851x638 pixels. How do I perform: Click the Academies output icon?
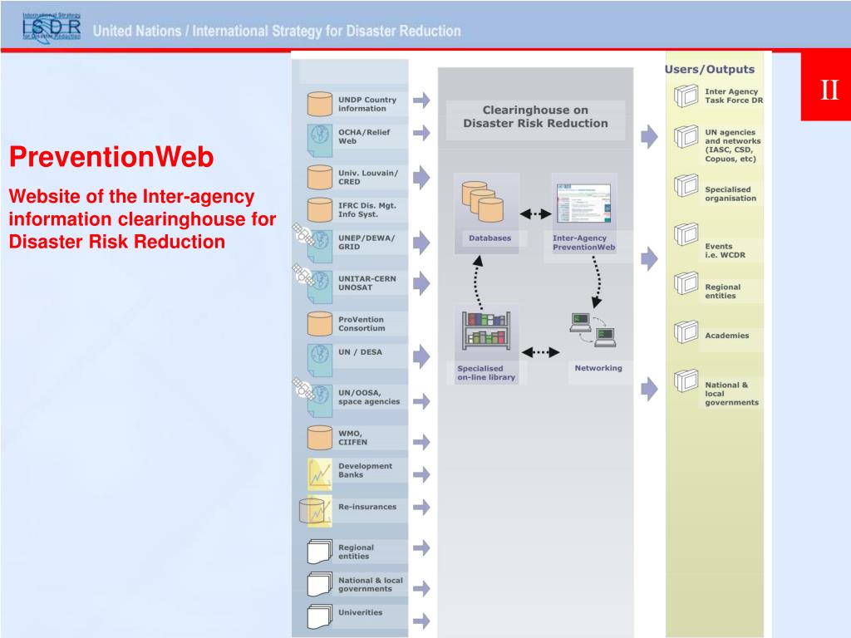click(686, 332)
